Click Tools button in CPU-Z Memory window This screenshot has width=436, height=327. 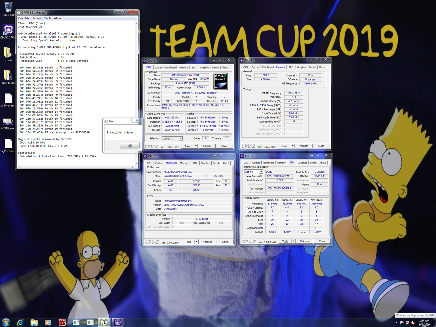click(x=284, y=146)
